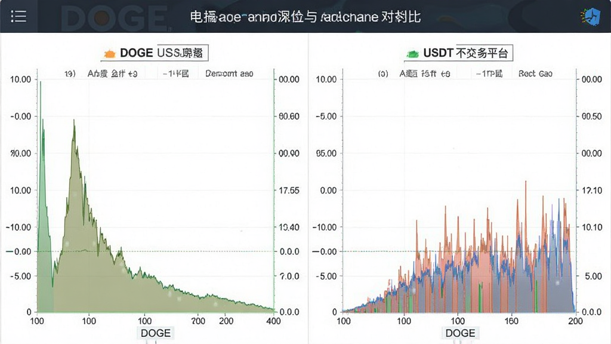Click the DOGE axis label under right chart

(460, 333)
